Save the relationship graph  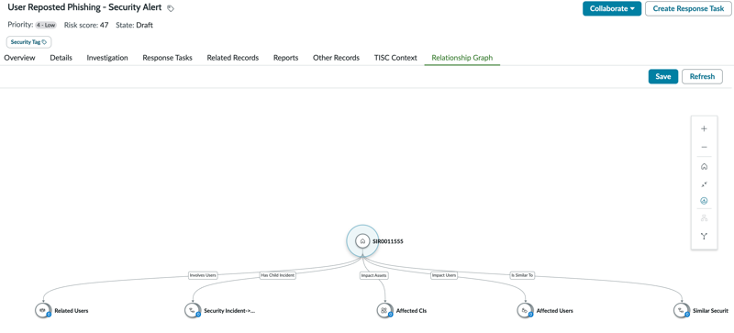click(x=662, y=76)
